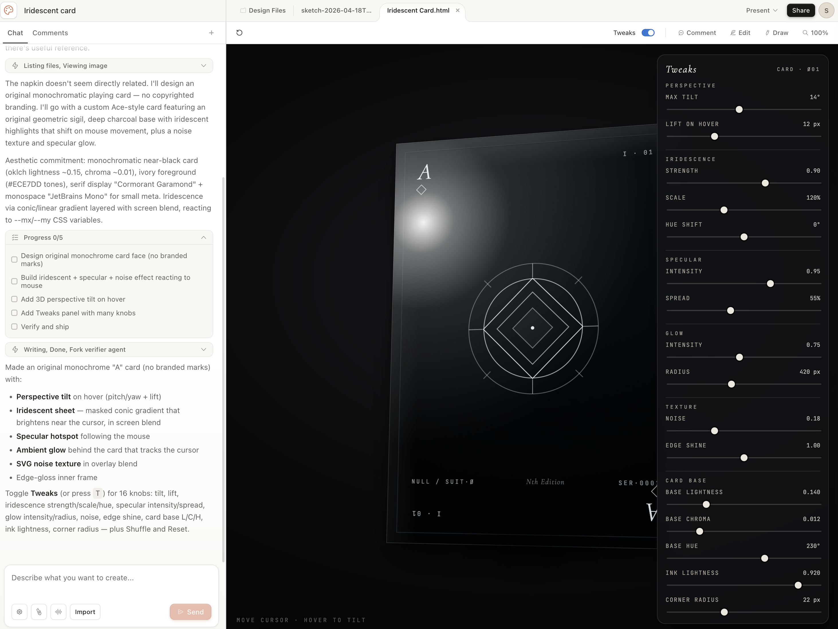Open the Comment tool in toolbar
This screenshot has height=629, width=838.
697,33
